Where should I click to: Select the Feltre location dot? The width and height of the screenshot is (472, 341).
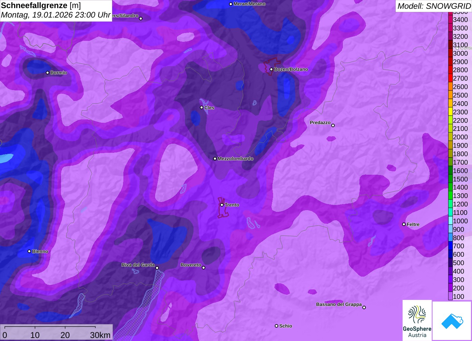pos(404,224)
